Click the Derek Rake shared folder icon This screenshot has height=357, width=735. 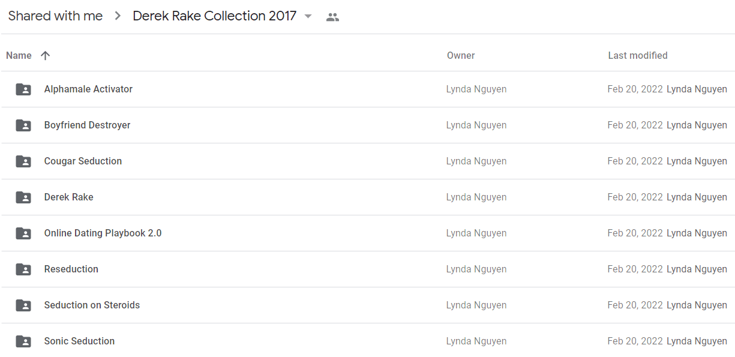(23, 197)
